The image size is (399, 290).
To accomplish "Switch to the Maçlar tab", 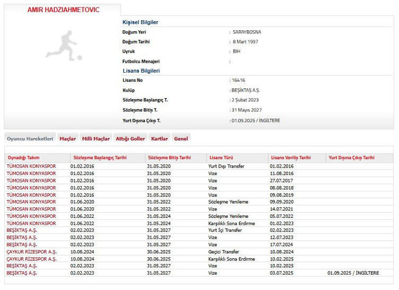I will (x=68, y=139).
